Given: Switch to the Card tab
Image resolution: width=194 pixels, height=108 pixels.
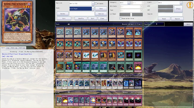Looking at the screenshot, I should click(3, 48).
